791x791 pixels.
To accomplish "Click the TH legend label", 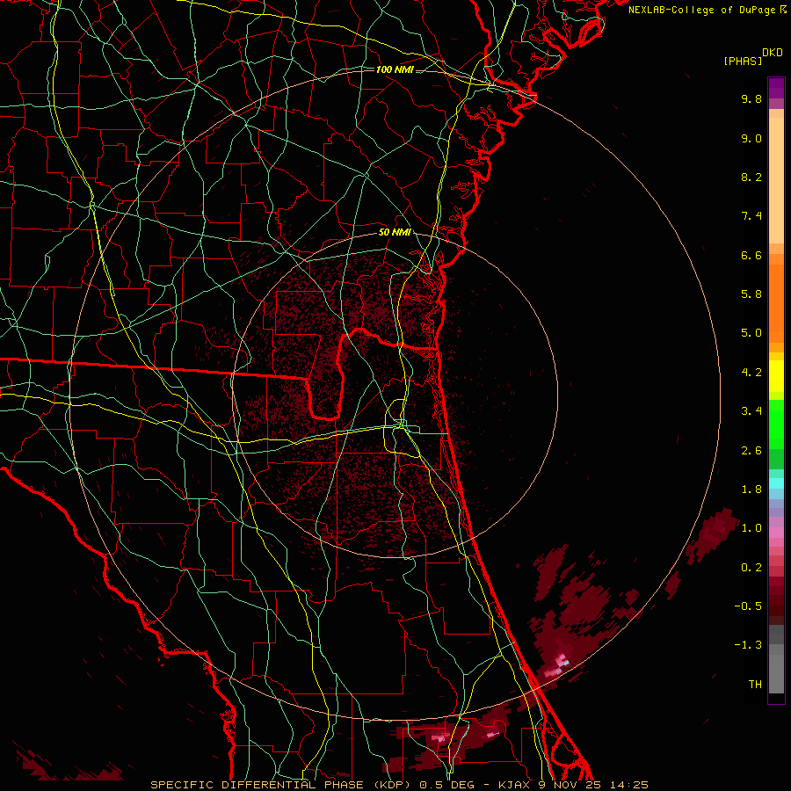I will coord(755,685).
